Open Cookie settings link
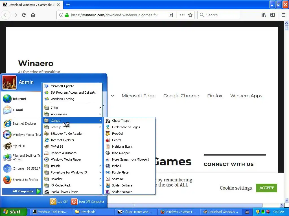The image size is (289, 216). 236,188
